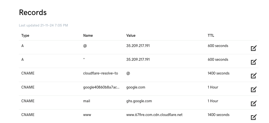The height and width of the screenshot is (123, 269).
Task: Click the wildcard record's 35.209.217.191 value
Action: pos(138,59)
